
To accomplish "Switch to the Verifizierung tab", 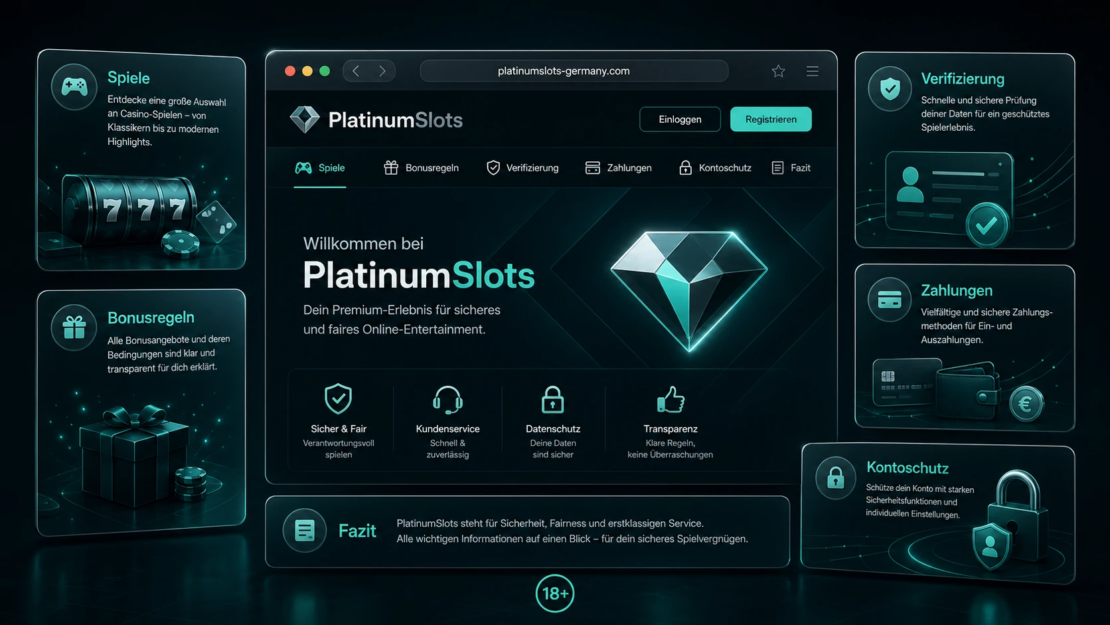I will pyautogui.click(x=522, y=168).
